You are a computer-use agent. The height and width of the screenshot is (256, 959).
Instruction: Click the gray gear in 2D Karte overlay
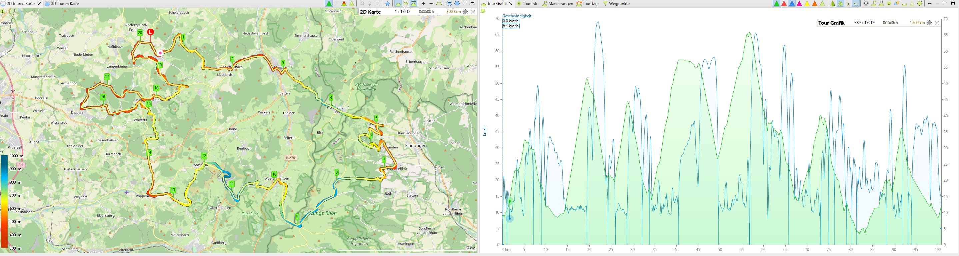[x=465, y=12]
